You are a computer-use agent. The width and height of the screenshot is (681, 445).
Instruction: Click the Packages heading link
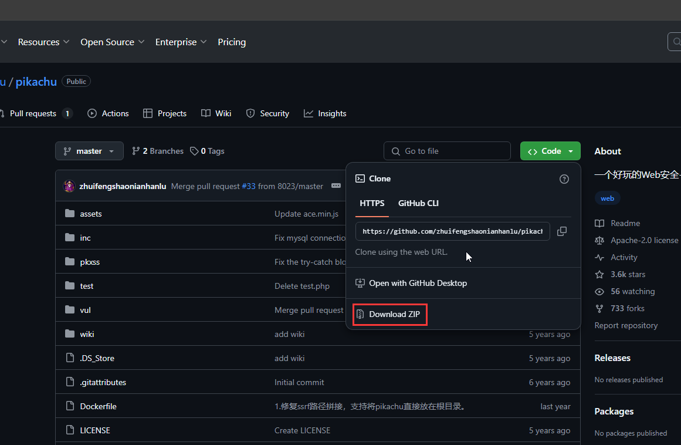click(x=614, y=411)
